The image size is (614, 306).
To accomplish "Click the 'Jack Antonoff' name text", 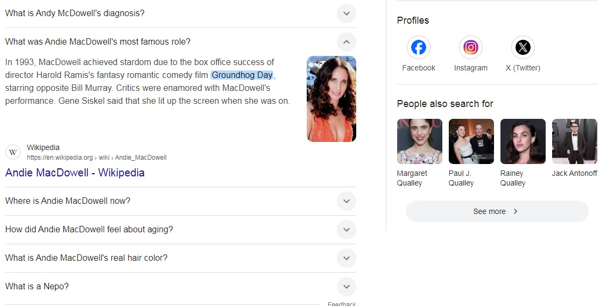I will point(575,173).
